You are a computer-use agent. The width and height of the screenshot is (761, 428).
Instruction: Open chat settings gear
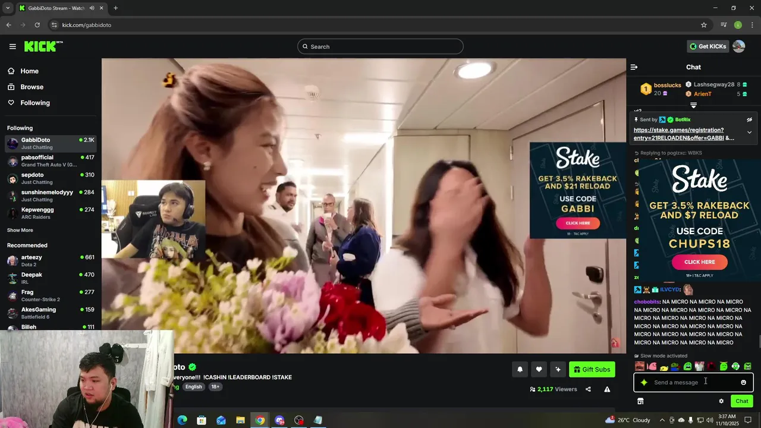click(721, 401)
